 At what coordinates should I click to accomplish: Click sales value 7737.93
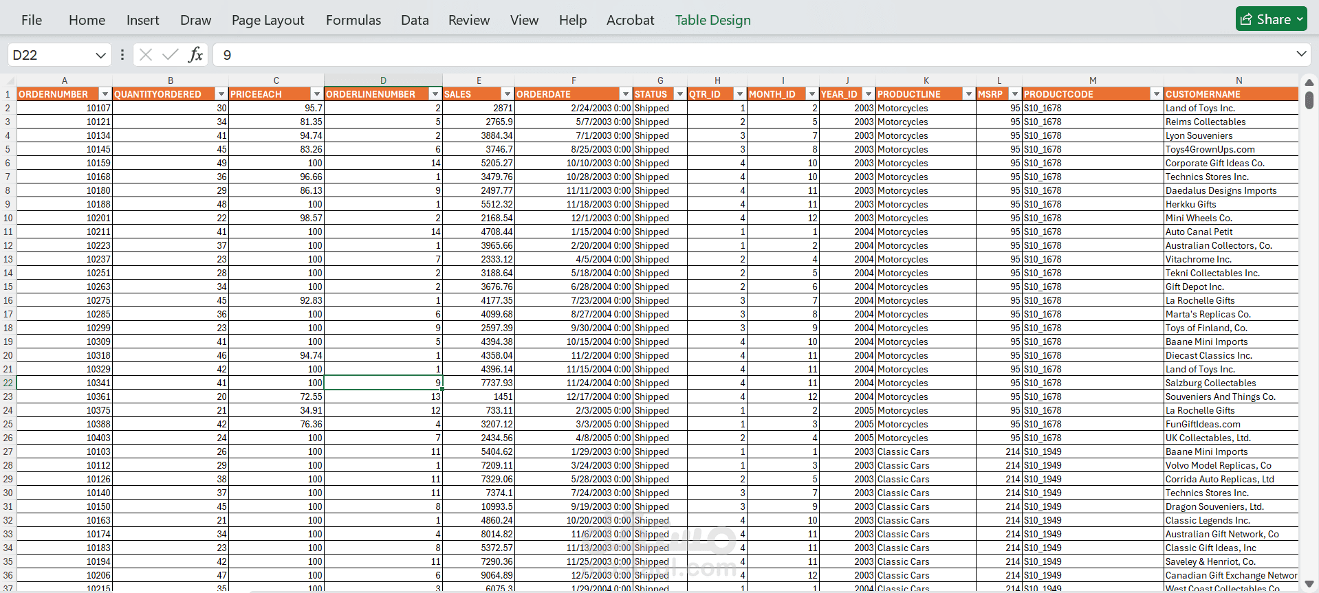click(x=479, y=383)
